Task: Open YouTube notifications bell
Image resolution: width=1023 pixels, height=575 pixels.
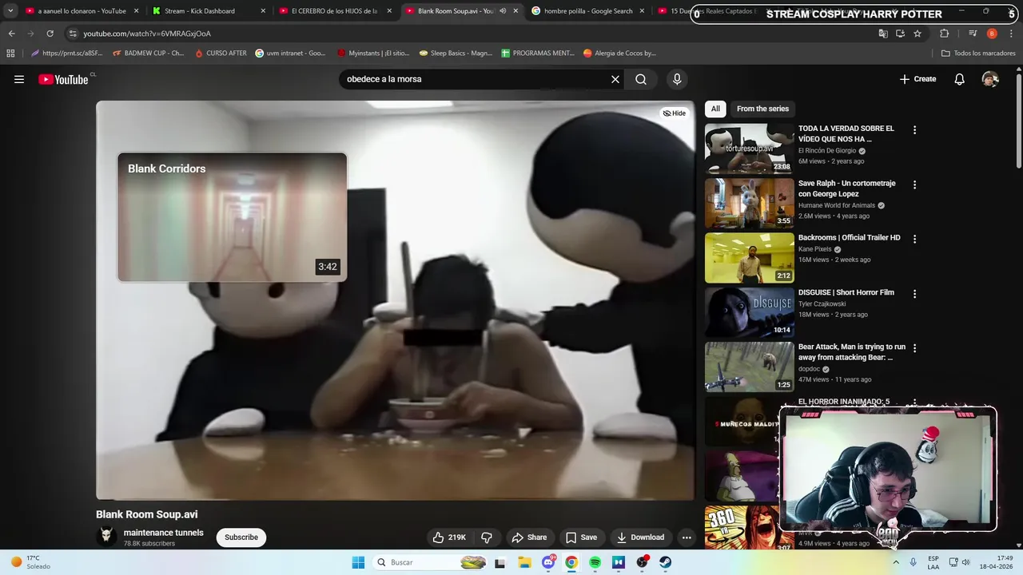Action: [x=960, y=79]
